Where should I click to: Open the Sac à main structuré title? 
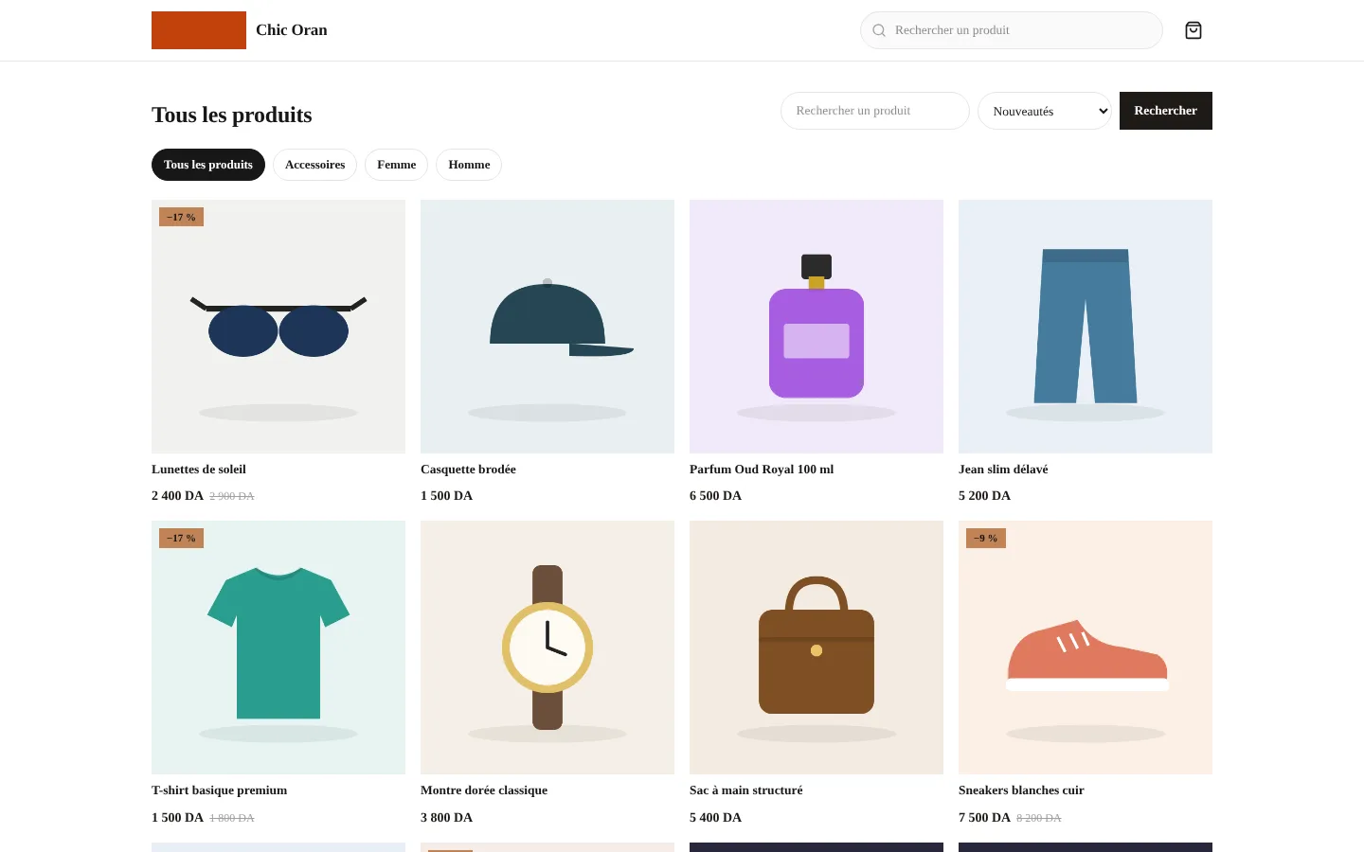(746, 790)
